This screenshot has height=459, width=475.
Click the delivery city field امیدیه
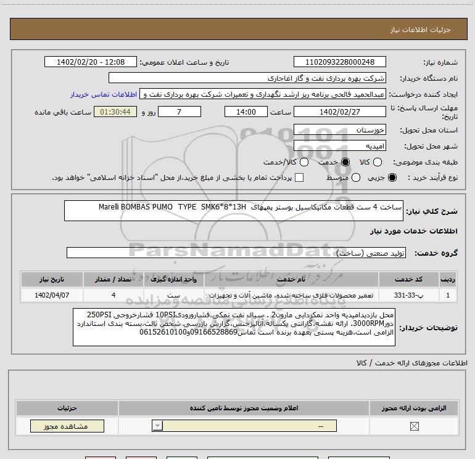[339, 146]
